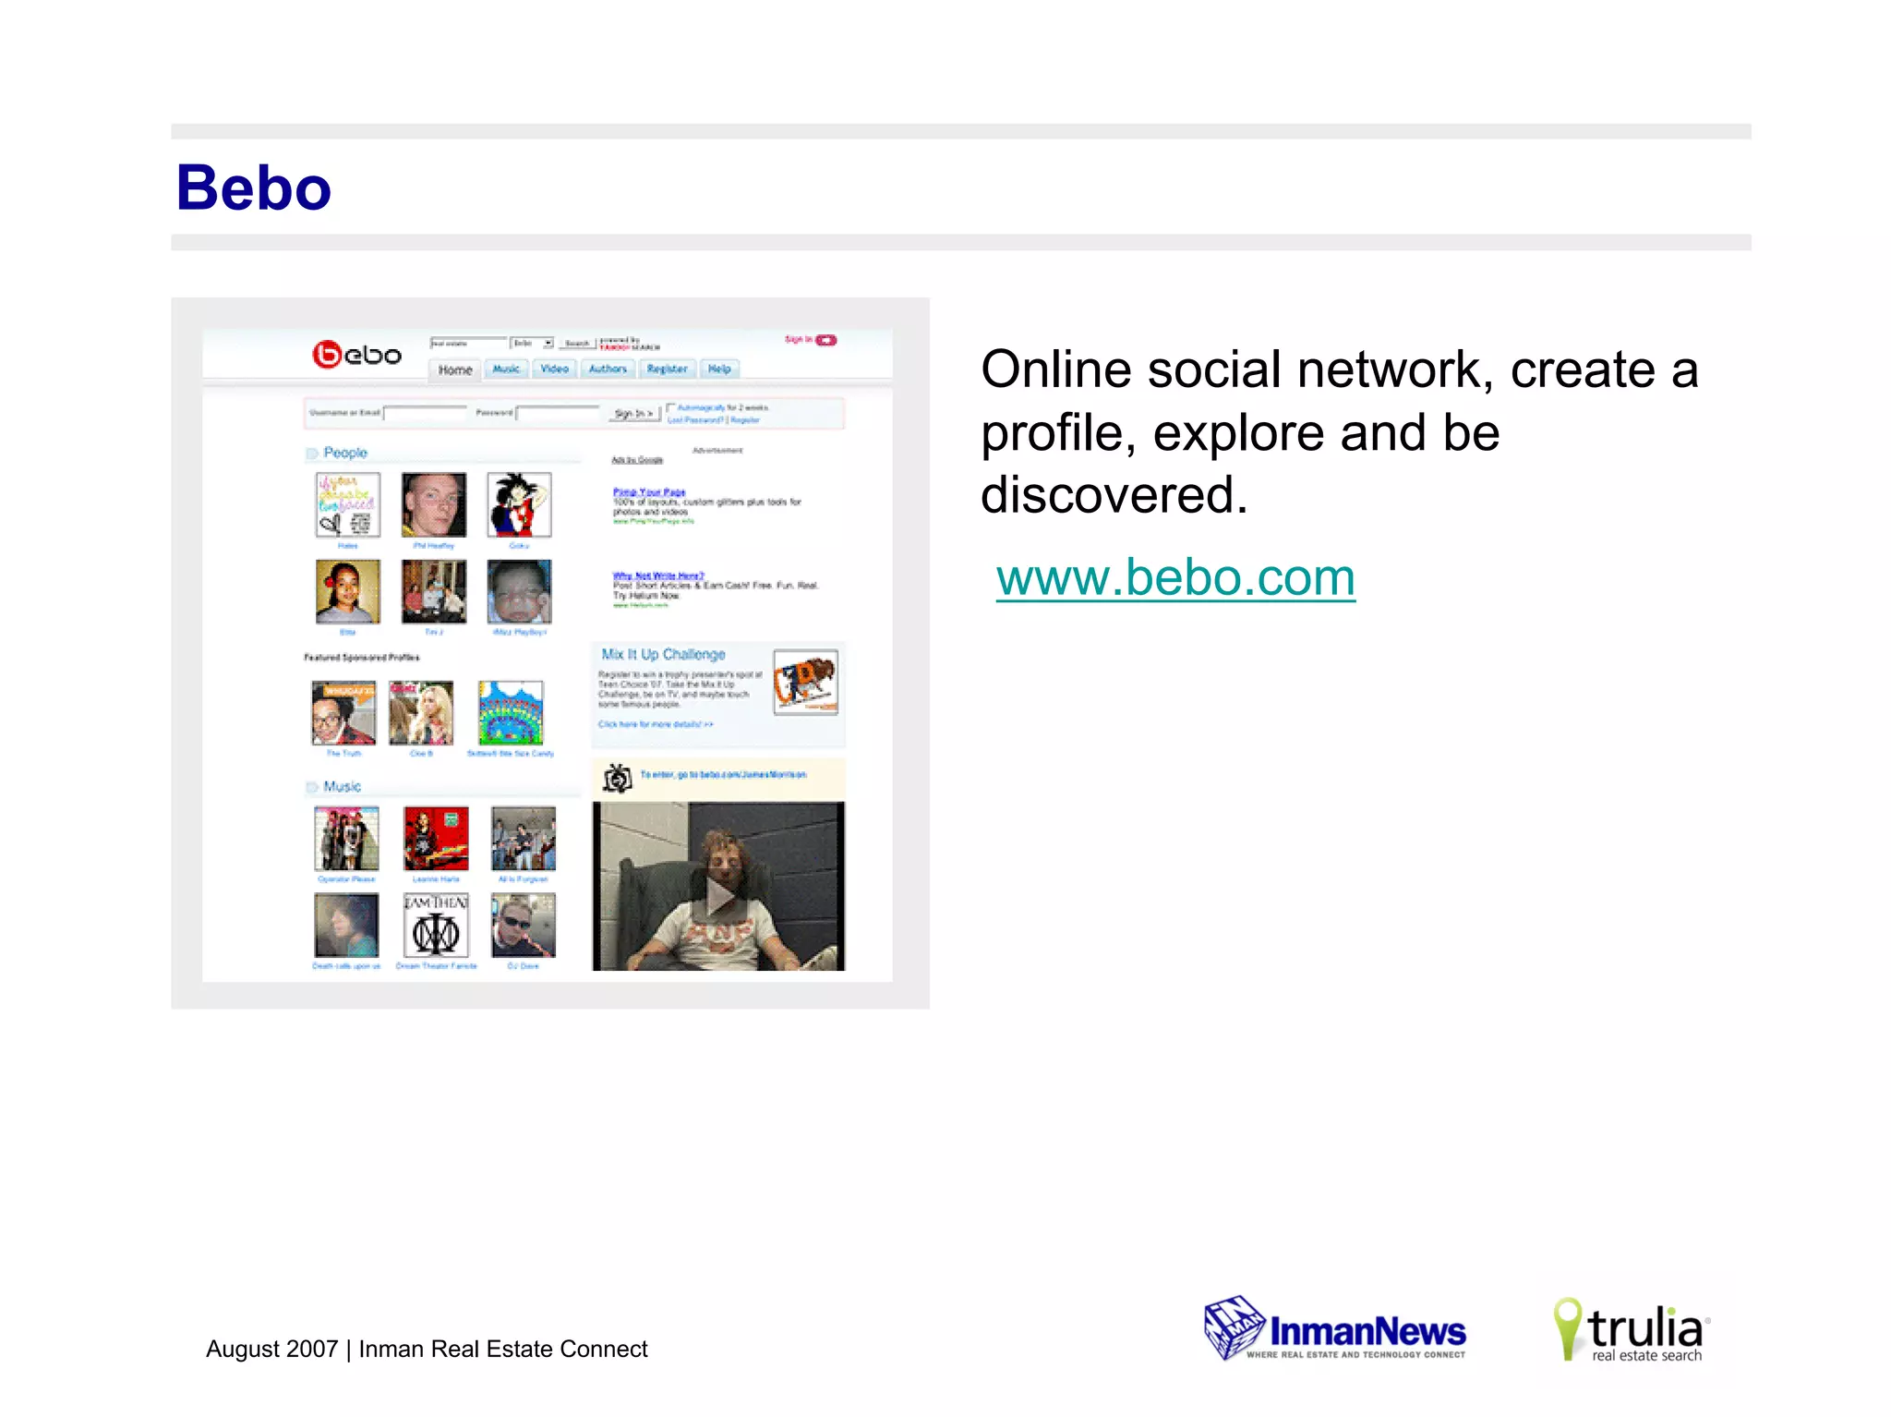The width and height of the screenshot is (1891, 1417).
Task: Click the 'Bebo' slide title
Action: point(254,188)
